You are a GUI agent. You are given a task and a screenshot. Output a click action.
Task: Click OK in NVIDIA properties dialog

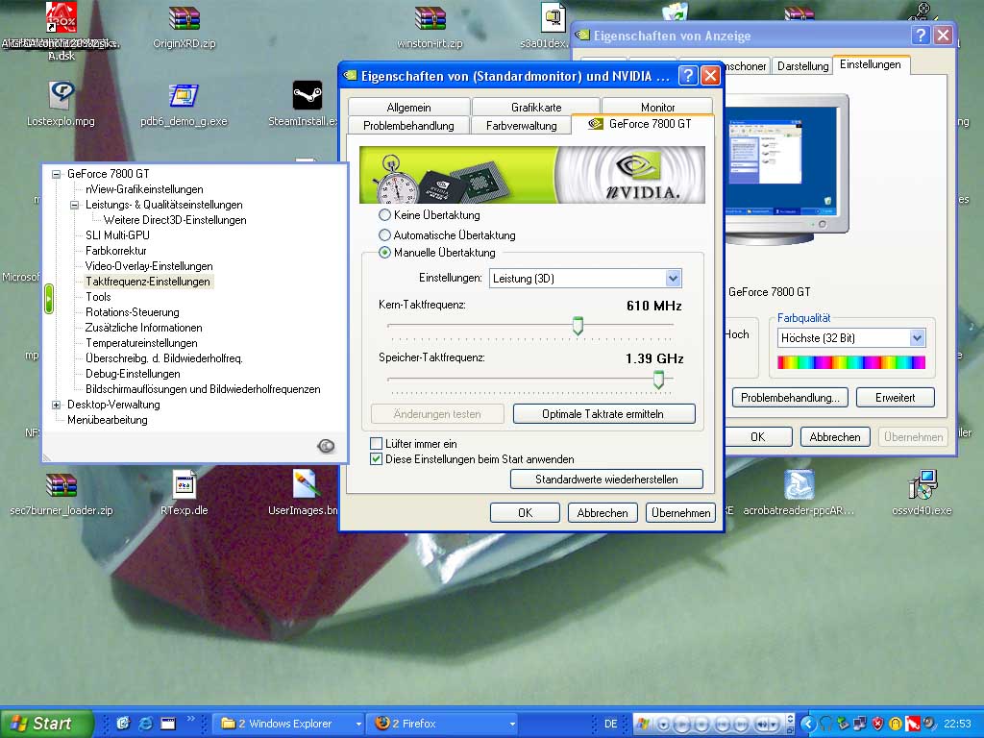click(x=525, y=513)
